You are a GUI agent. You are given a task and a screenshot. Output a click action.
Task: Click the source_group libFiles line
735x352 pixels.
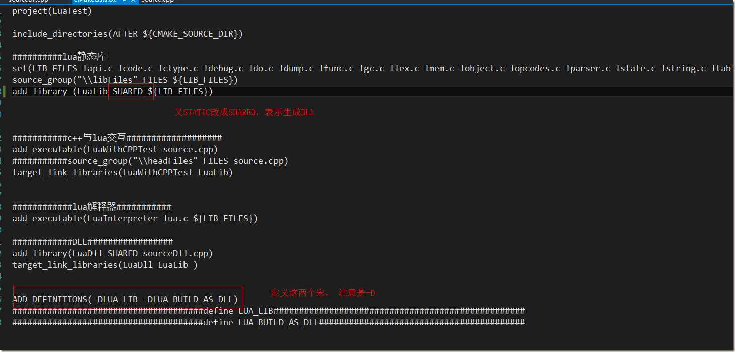point(125,80)
